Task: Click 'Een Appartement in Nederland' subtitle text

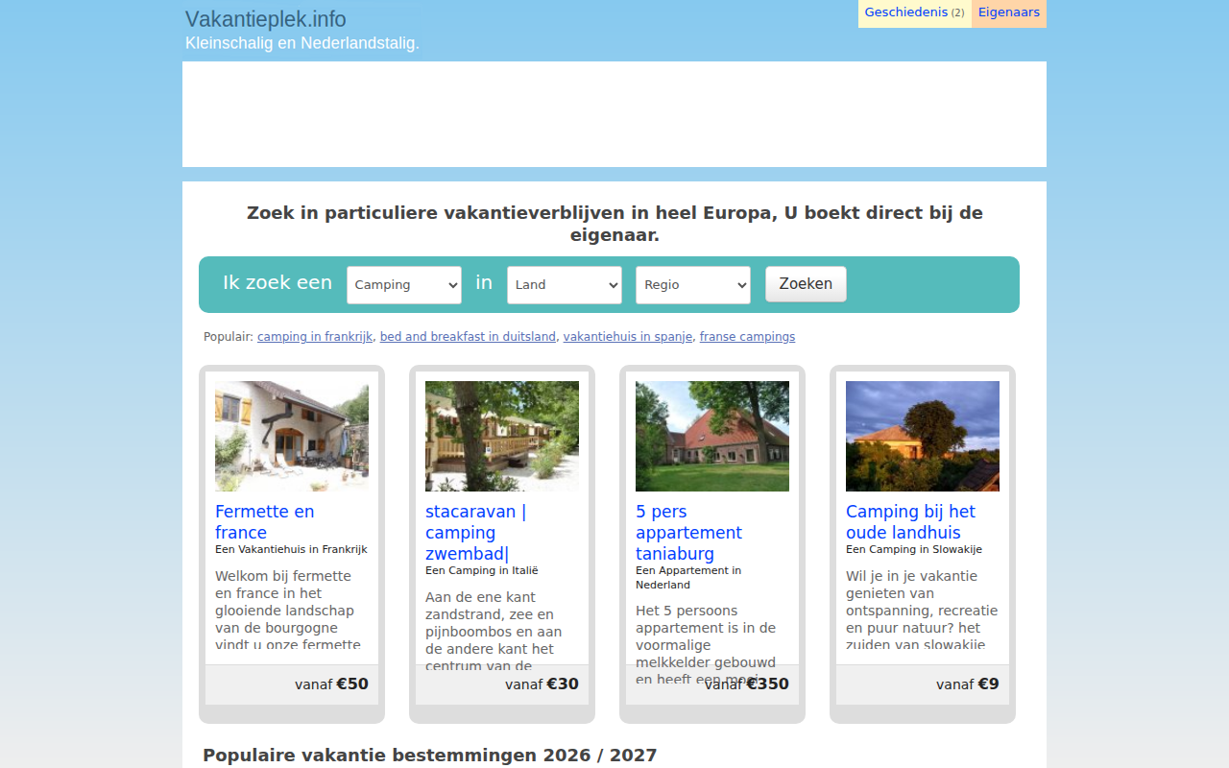Action: click(x=688, y=578)
